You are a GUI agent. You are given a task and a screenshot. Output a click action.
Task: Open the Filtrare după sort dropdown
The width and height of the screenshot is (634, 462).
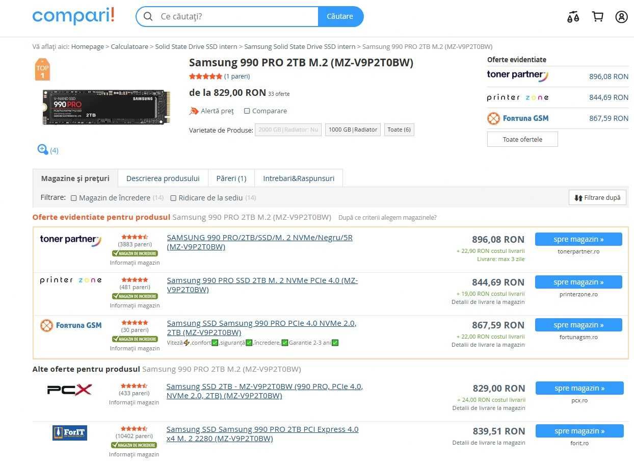click(x=597, y=198)
